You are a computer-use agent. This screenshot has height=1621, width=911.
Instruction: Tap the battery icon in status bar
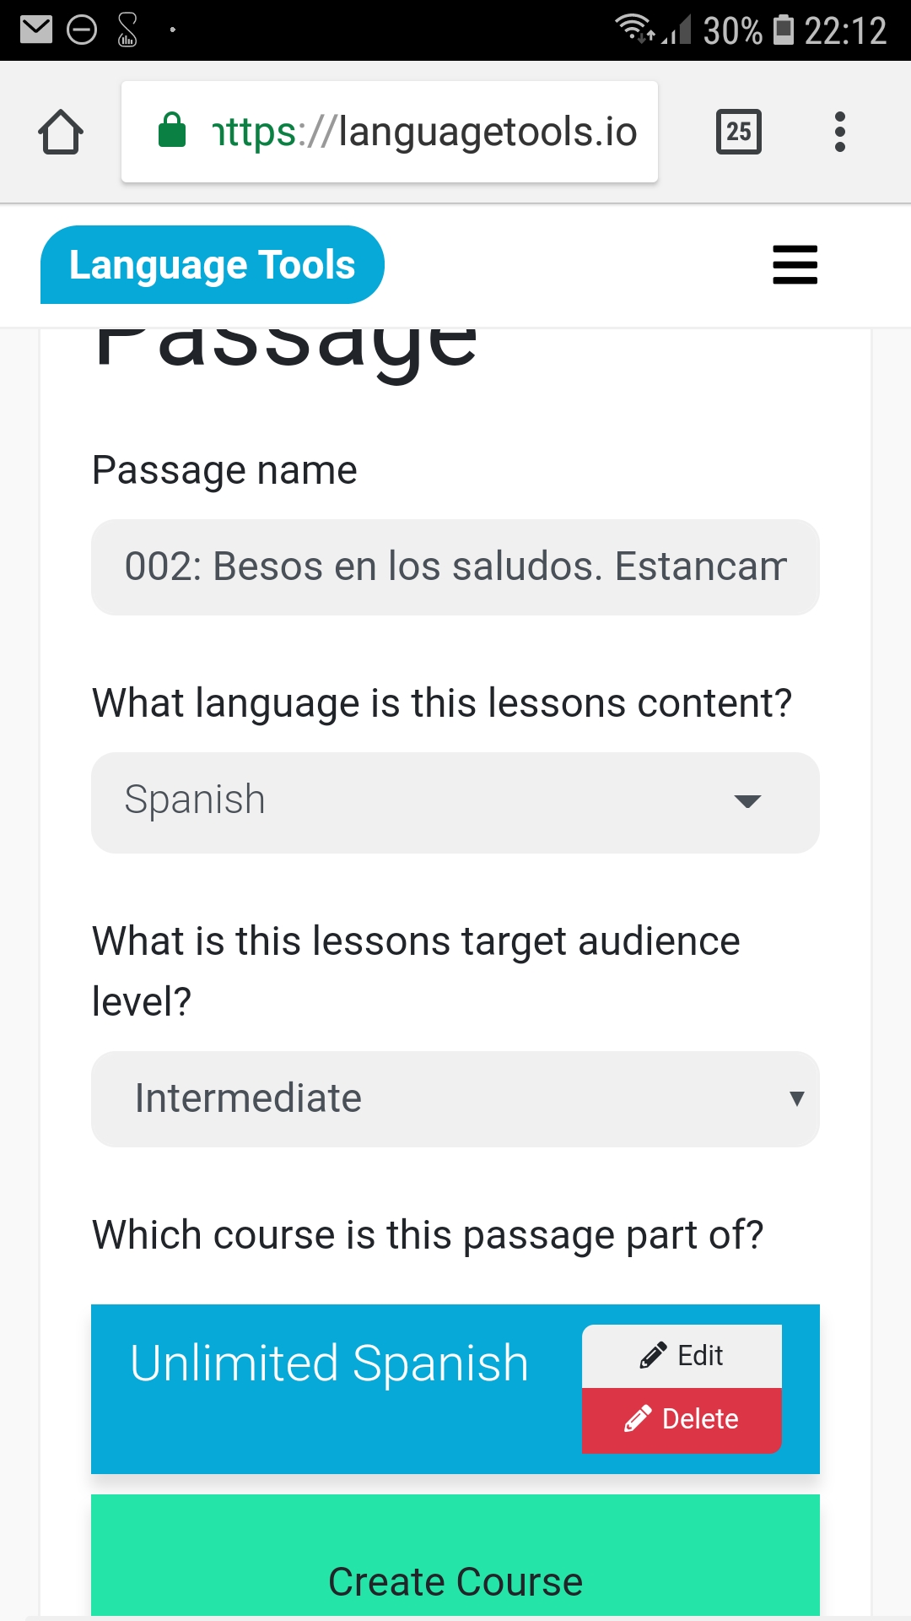(784, 30)
